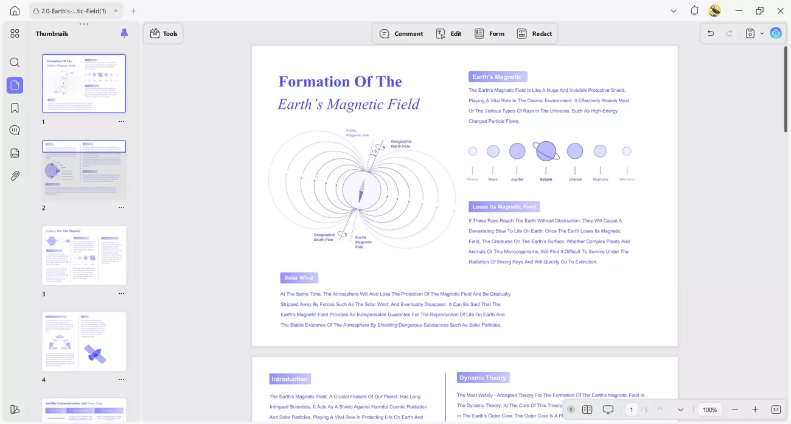The image size is (791, 424).
Task: Select the Redact tool
Action: (x=534, y=33)
